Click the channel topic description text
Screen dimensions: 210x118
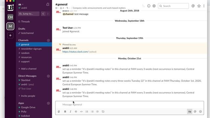(99, 8)
